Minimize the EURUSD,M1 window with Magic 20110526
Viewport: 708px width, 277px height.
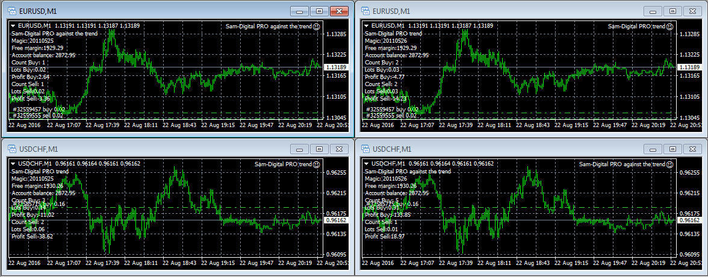(653, 11)
